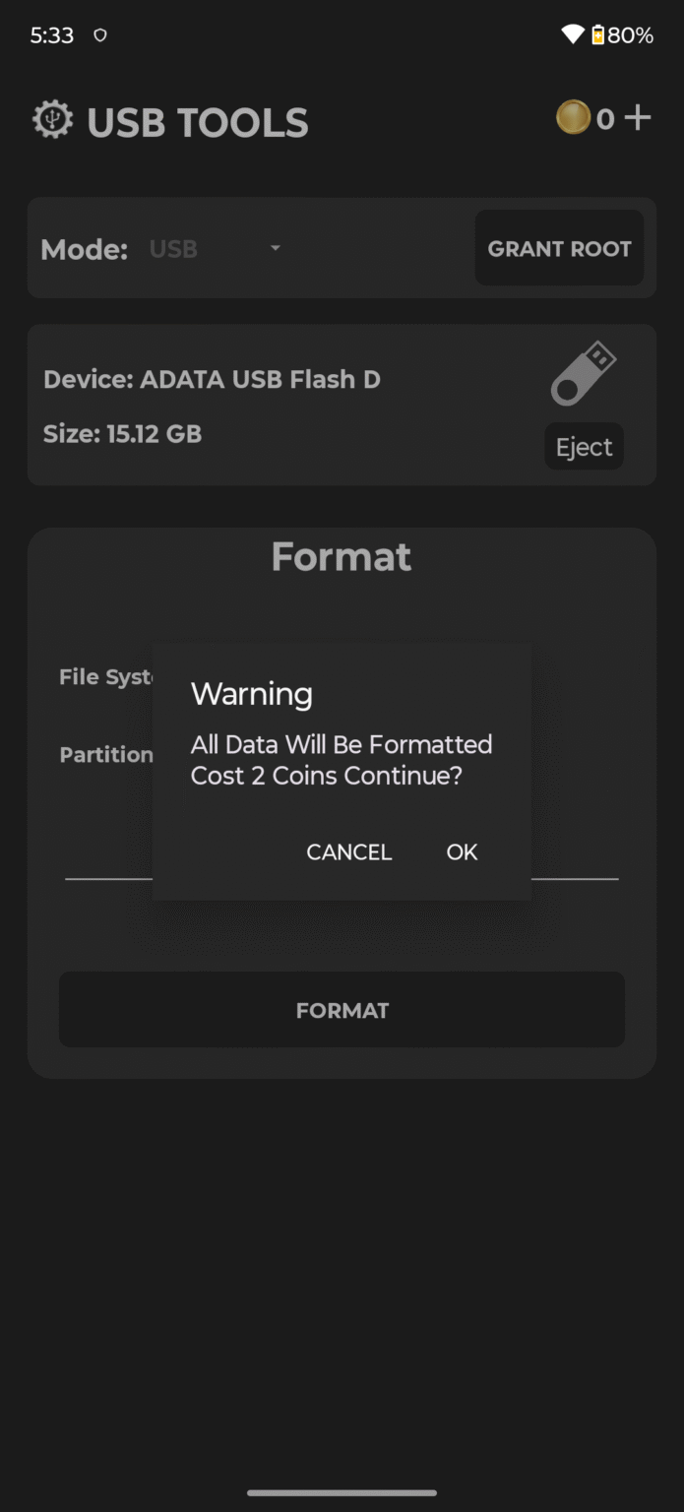
Task: Tap Eject below the flash drive icon
Action: (x=584, y=446)
